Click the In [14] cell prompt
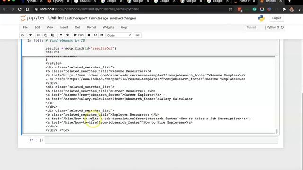Image resolution: width=303 pixels, height=170 pixels. [35, 41]
